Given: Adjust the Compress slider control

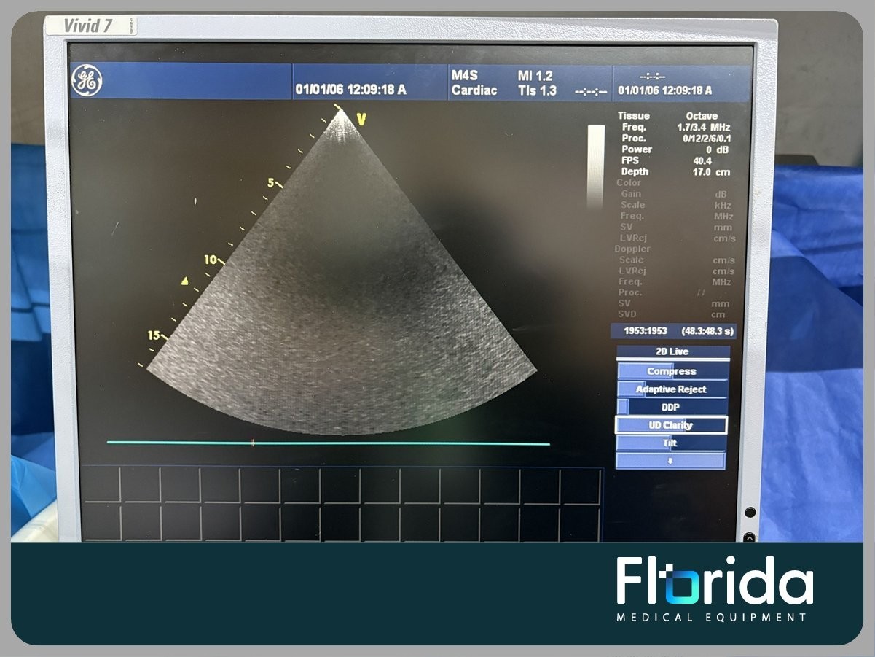Looking at the screenshot, I should click(x=672, y=371).
